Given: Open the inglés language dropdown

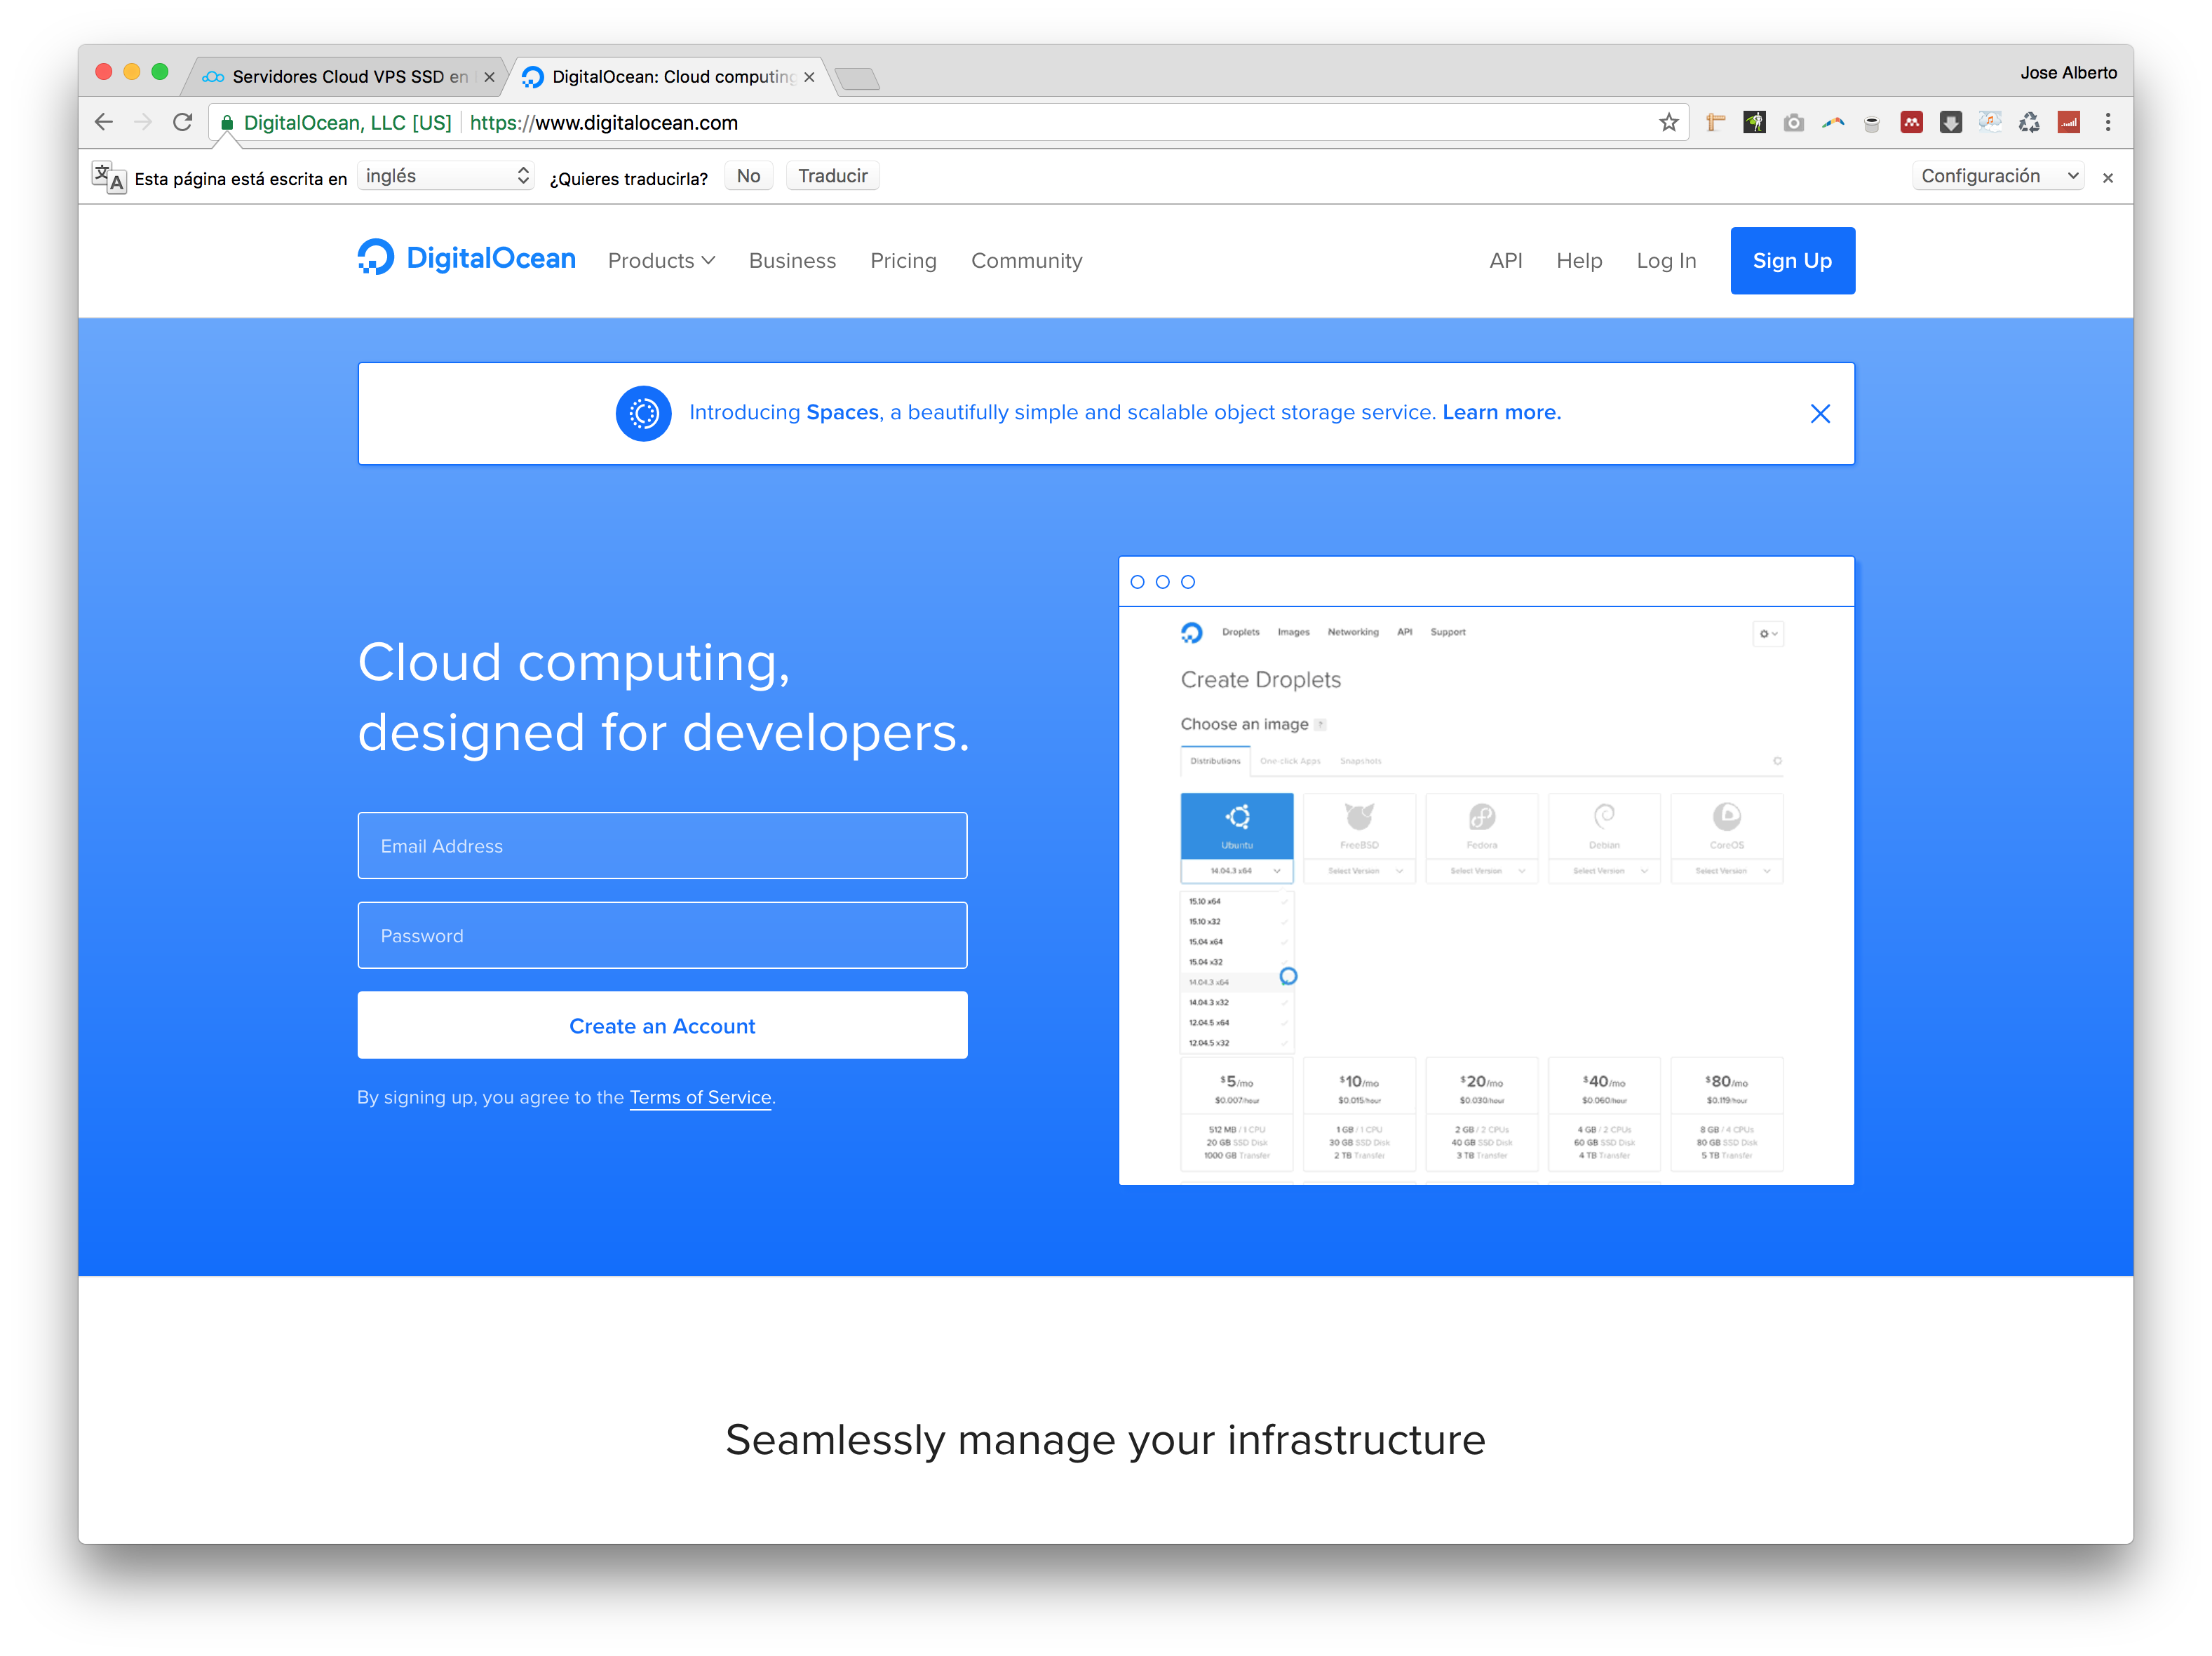Looking at the screenshot, I should (446, 176).
